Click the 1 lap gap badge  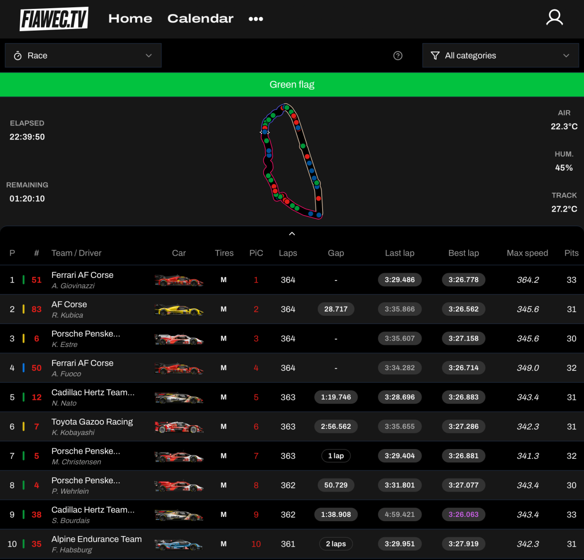[335, 456]
